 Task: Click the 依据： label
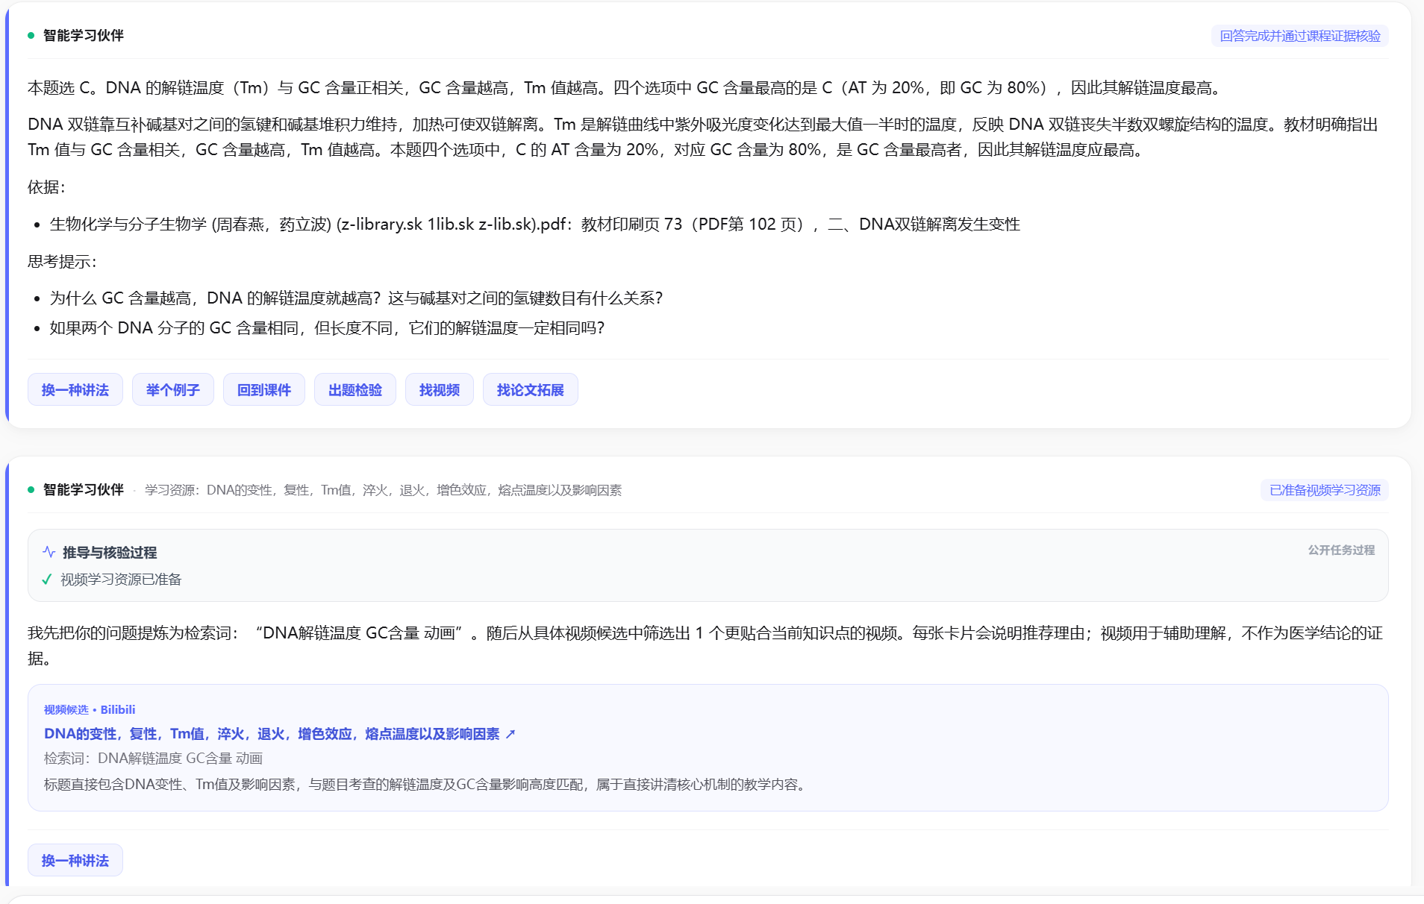point(46,187)
